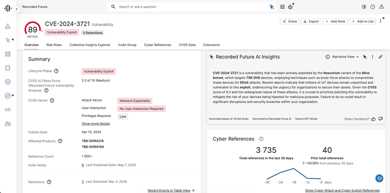Expand the left sidebar with chevron

click(x=17, y=9)
